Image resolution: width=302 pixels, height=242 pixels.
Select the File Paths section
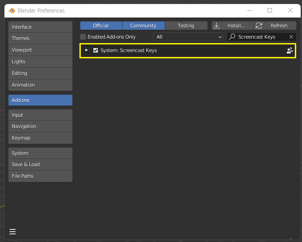pyautogui.click(x=40, y=176)
